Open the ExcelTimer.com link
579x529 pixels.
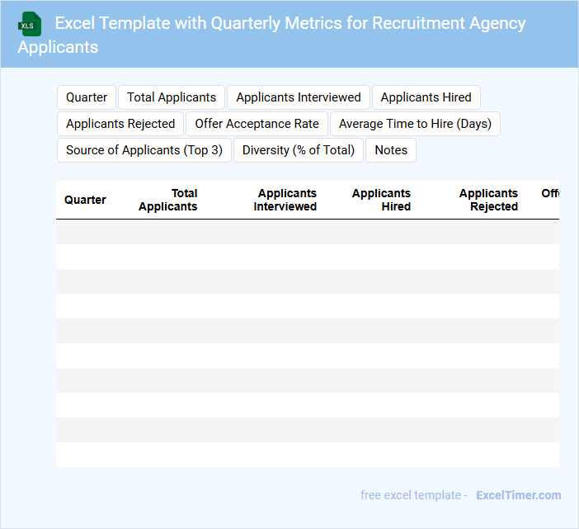pyautogui.click(x=518, y=495)
